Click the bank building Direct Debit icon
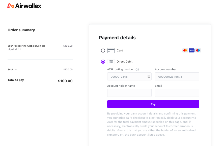The image size is (222, 146). 111,62
